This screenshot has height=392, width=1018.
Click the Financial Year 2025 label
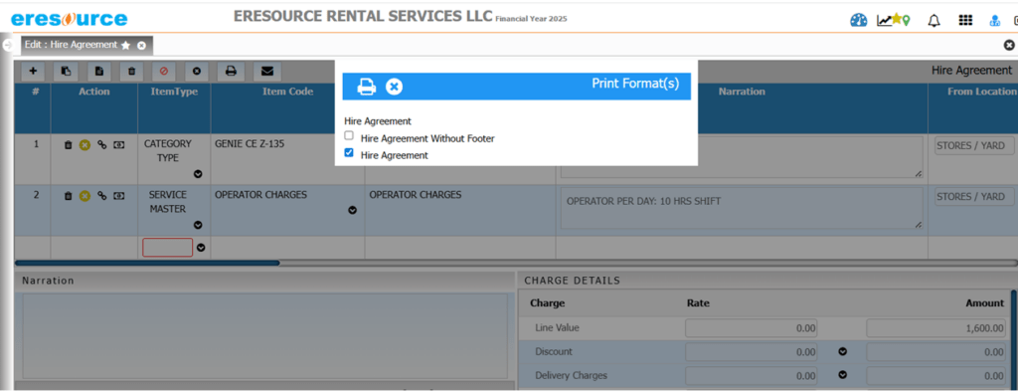pos(531,19)
